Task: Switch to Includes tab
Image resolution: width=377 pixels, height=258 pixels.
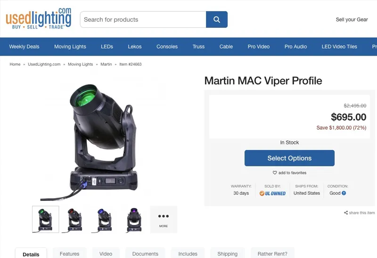Action: point(188,254)
